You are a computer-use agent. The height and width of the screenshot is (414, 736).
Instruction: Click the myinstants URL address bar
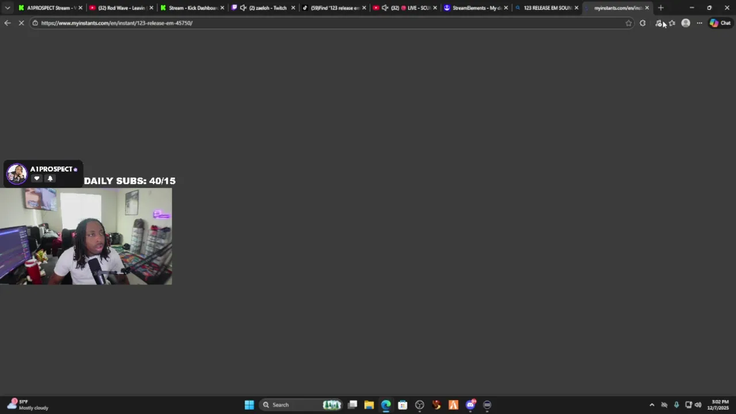[331, 23]
